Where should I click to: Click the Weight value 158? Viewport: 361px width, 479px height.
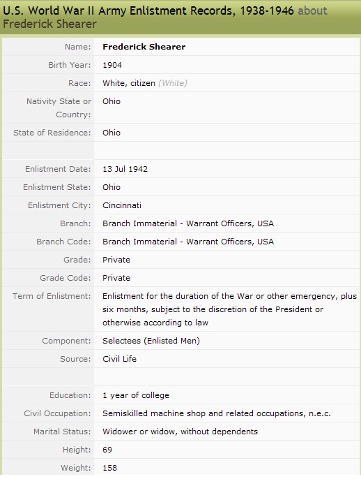pos(110,468)
